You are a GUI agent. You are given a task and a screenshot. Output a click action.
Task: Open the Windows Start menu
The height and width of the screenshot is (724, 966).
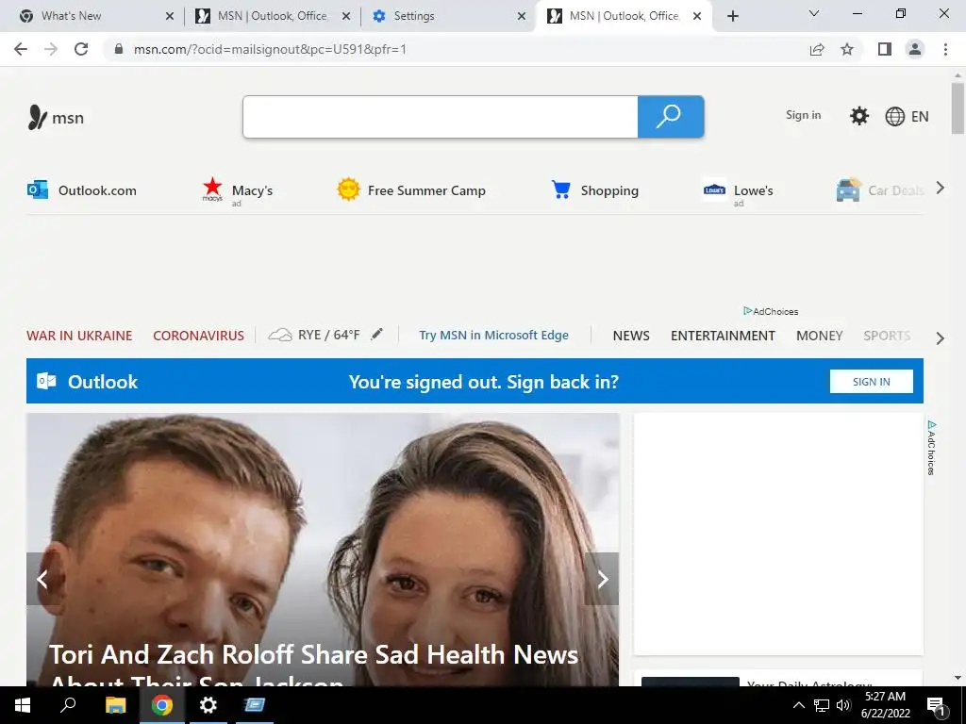(x=23, y=705)
